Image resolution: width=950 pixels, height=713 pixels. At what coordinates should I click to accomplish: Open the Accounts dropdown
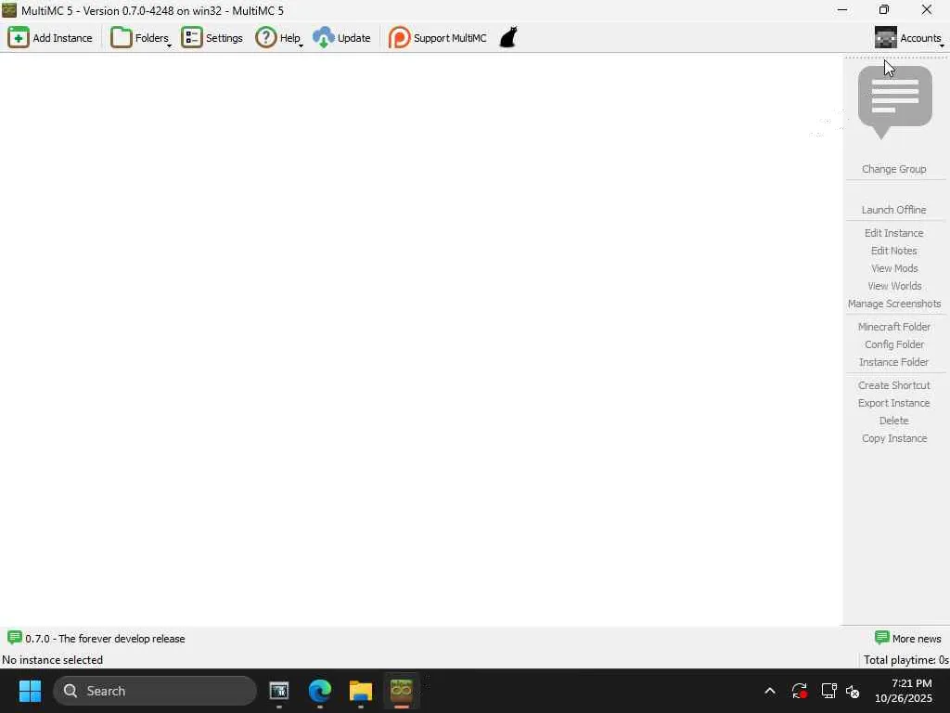[x=909, y=37]
